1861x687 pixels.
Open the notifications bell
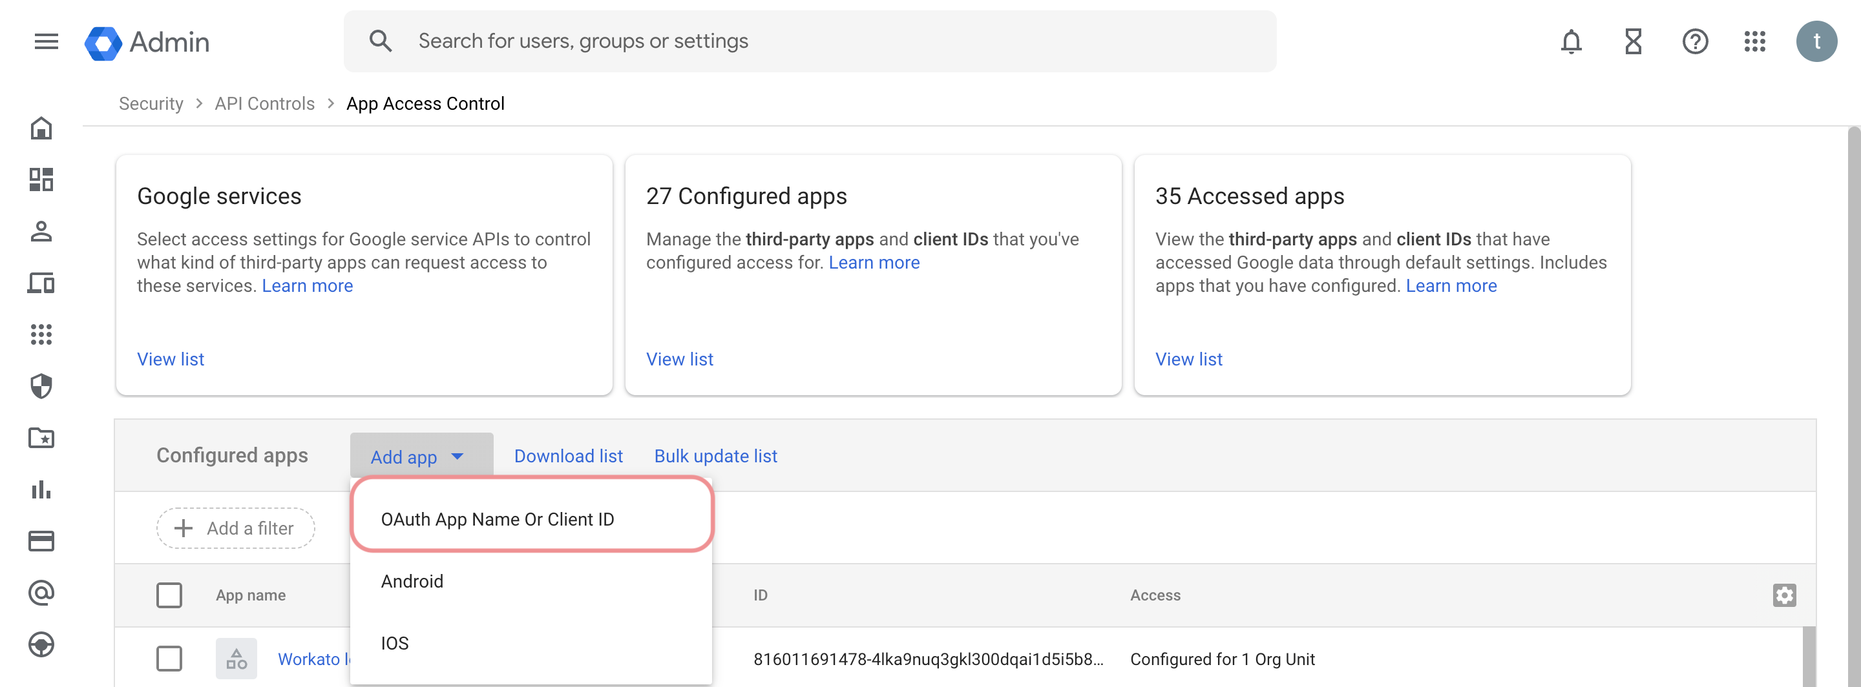point(1571,42)
